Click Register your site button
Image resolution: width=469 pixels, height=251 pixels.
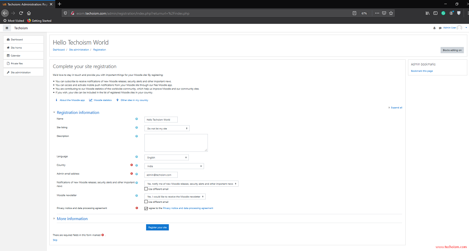pyautogui.click(x=158, y=228)
